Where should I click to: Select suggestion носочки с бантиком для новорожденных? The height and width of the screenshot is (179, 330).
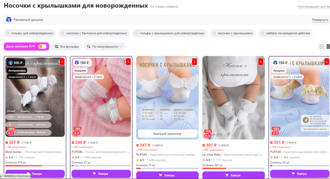(94, 33)
